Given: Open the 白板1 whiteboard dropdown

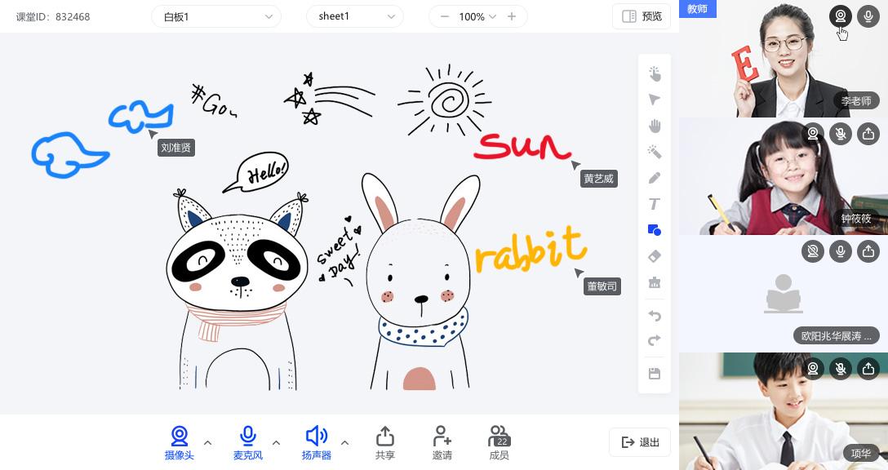Looking at the screenshot, I should (x=215, y=16).
